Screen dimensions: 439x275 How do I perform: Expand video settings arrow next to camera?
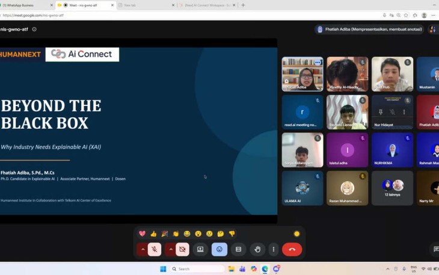(171, 249)
